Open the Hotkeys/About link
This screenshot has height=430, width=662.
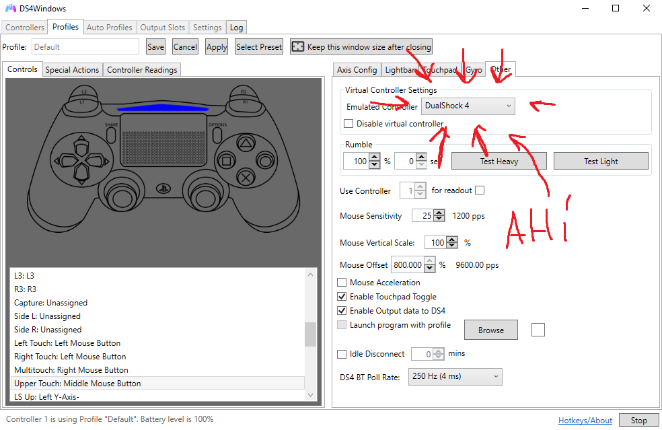585,421
